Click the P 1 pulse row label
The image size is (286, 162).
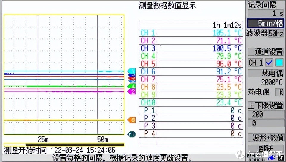point(149,110)
